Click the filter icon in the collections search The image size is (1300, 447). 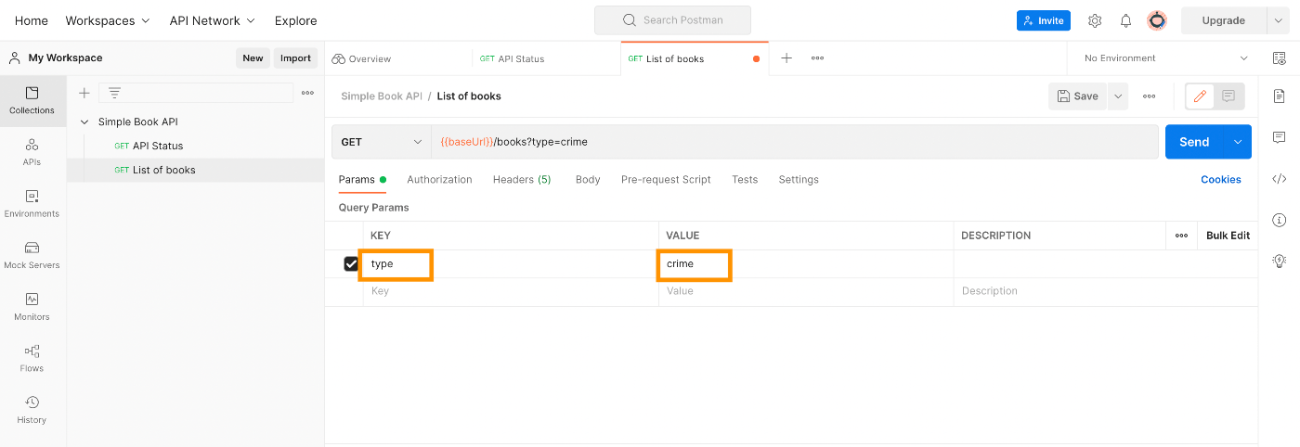pyautogui.click(x=114, y=93)
